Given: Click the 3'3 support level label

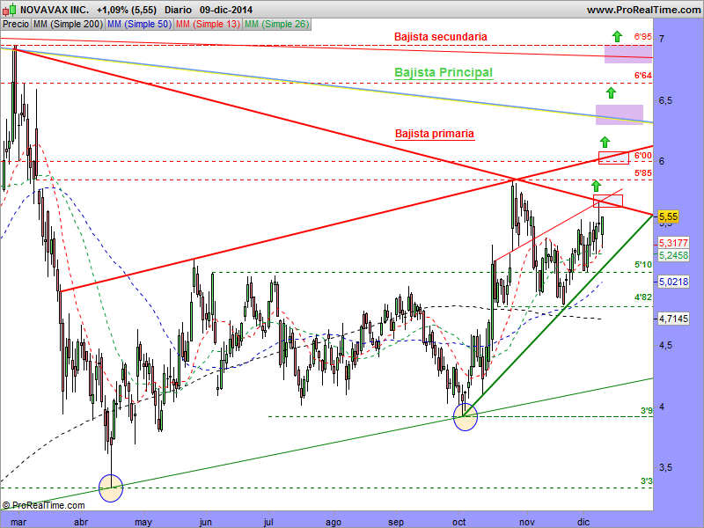Looking at the screenshot, I should 646,481.
